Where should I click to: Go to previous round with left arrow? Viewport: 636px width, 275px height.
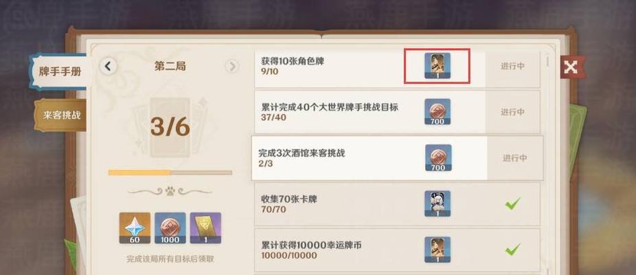108,66
